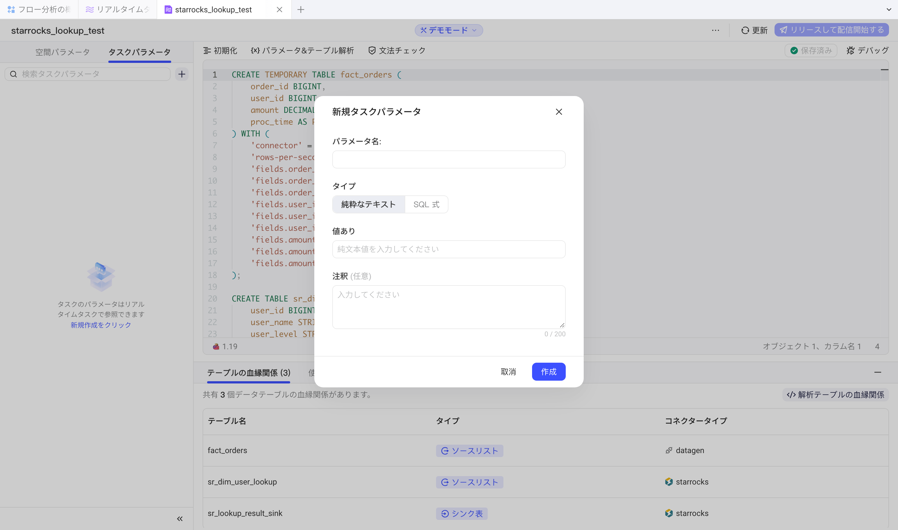Image resolution: width=898 pixels, height=530 pixels.
Task: Close the 新規タスクパラメータ dialog
Action: [559, 112]
